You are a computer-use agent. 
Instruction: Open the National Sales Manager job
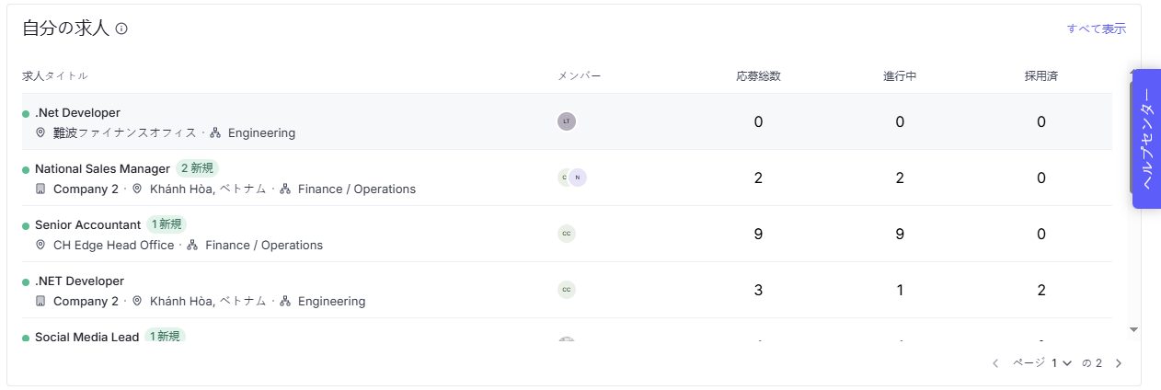(102, 169)
